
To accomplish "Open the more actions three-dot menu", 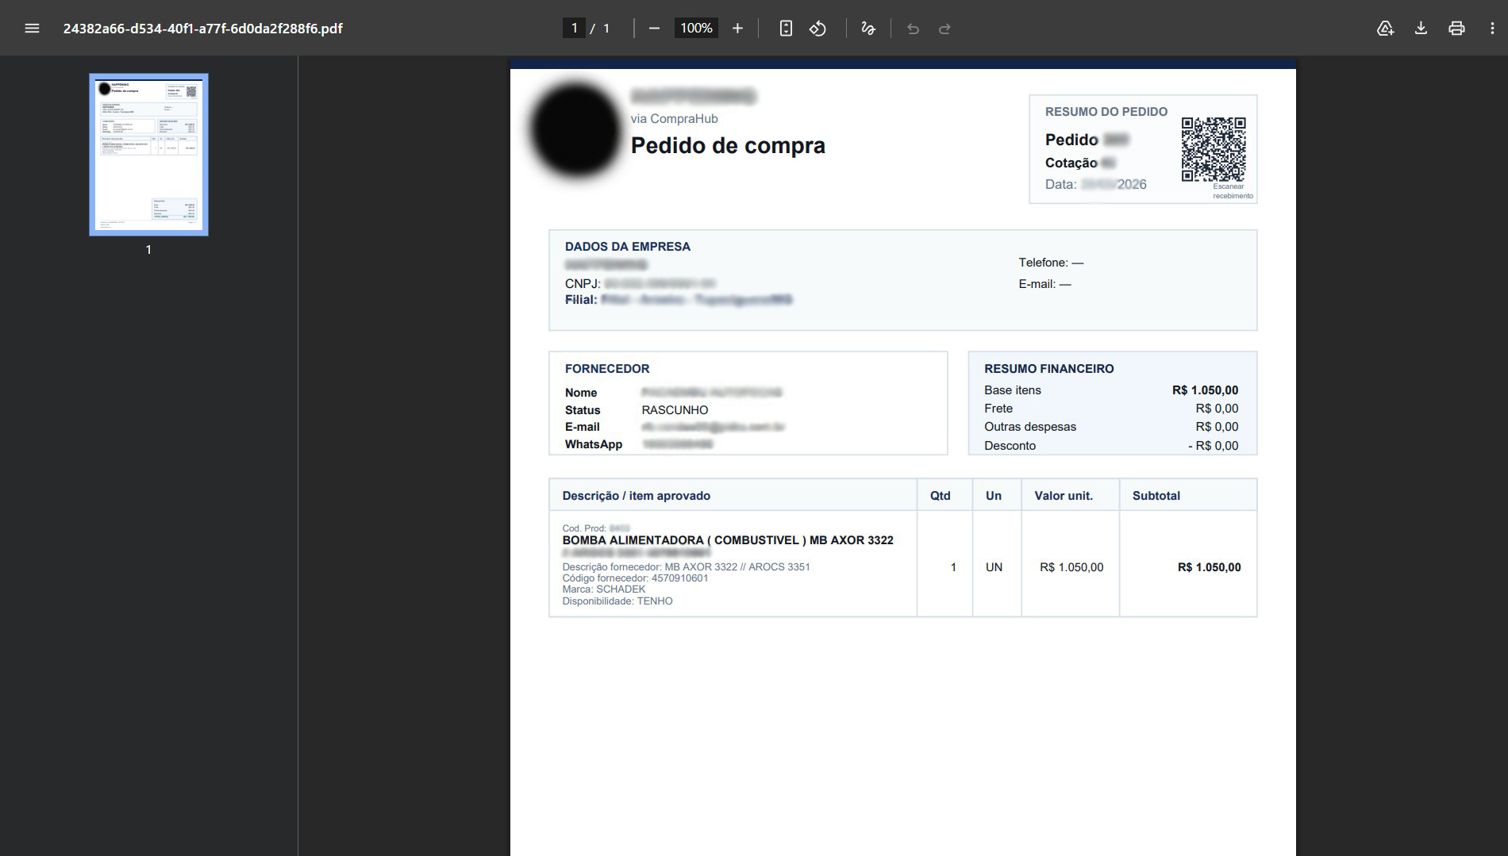I will [1492, 29].
